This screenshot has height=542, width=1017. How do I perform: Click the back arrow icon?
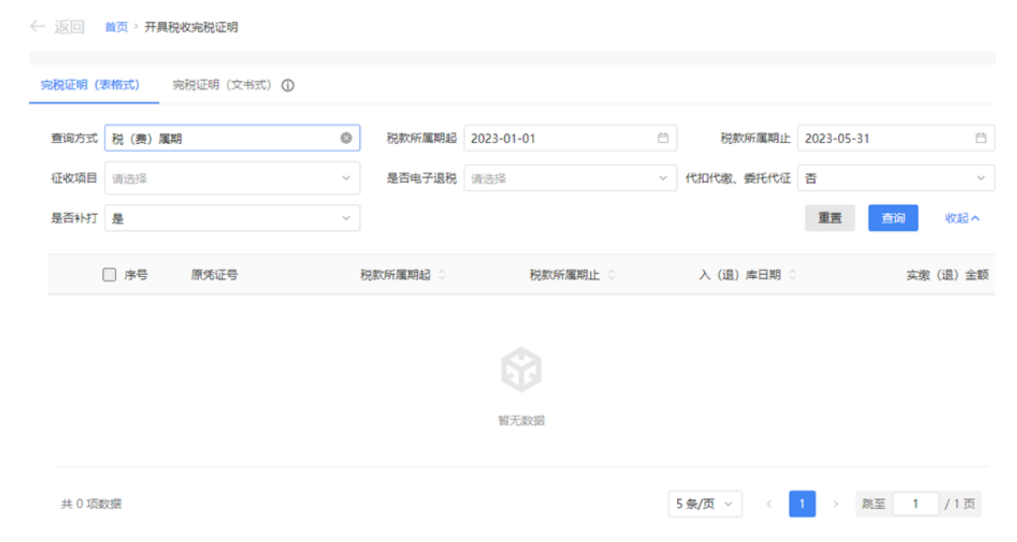[38, 26]
